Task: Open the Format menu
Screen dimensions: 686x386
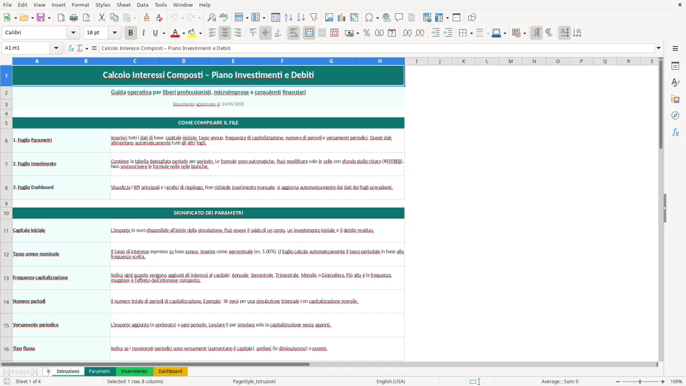Action: [x=80, y=5]
